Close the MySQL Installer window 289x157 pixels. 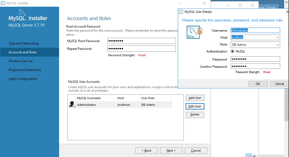(204, 3)
